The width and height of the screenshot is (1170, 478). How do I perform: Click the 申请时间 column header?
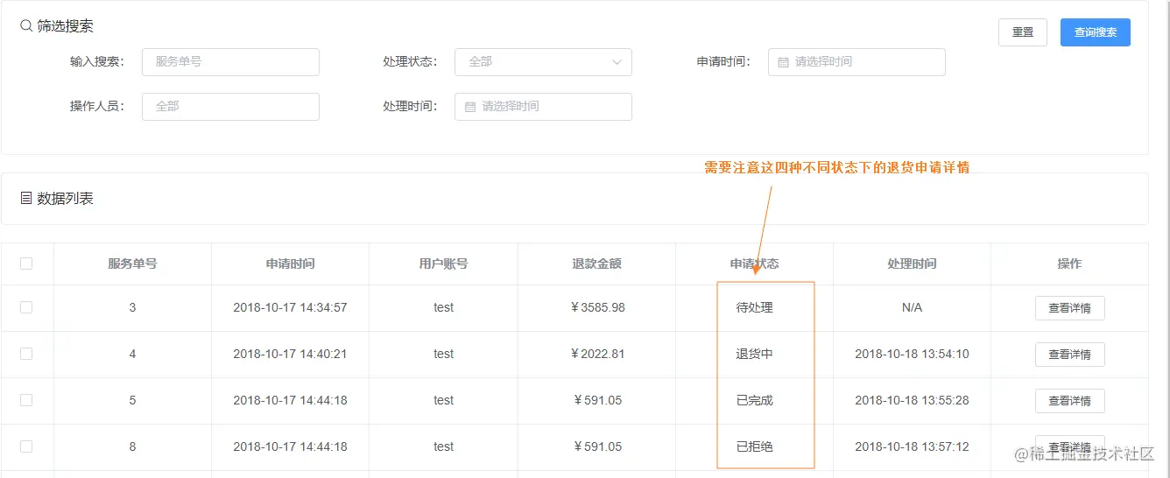click(x=290, y=264)
